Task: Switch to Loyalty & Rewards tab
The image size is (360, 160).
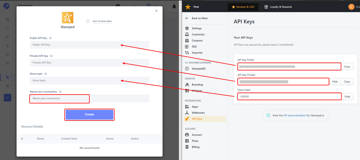Action: (278, 7)
